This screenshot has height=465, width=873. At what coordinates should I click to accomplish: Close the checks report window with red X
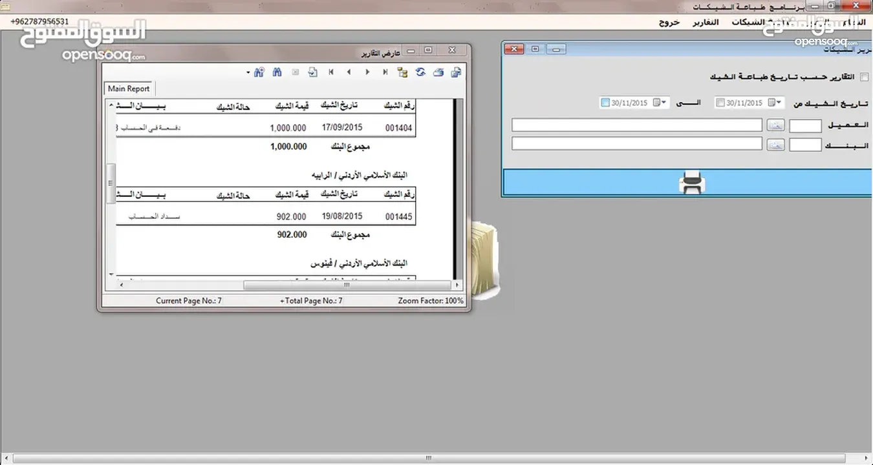tap(514, 49)
